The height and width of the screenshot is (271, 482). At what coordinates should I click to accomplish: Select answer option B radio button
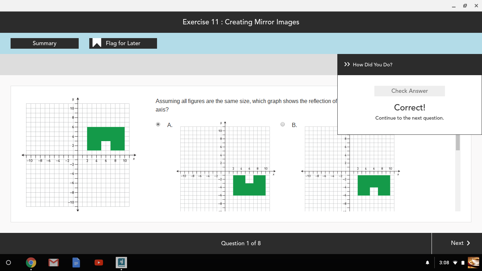point(283,124)
